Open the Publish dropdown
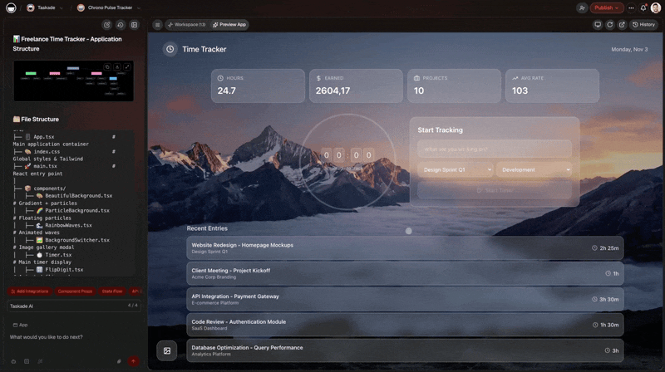 click(x=607, y=7)
